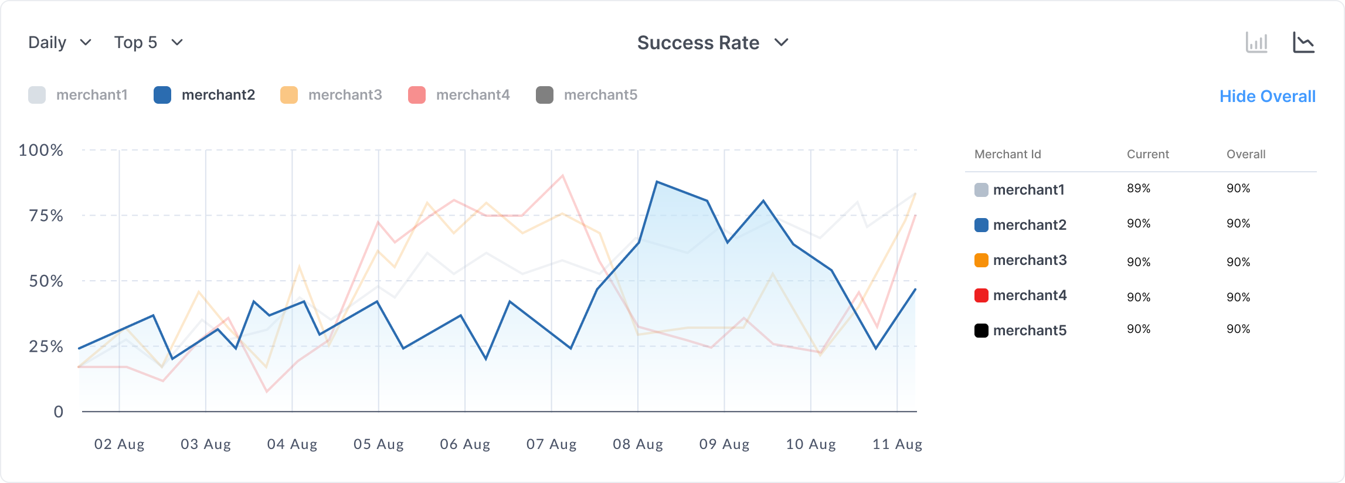Click merchant4 red swatch in table
The width and height of the screenshot is (1345, 483).
[981, 295]
